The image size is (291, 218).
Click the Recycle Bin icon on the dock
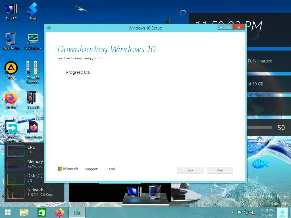click(x=155, y=192)
